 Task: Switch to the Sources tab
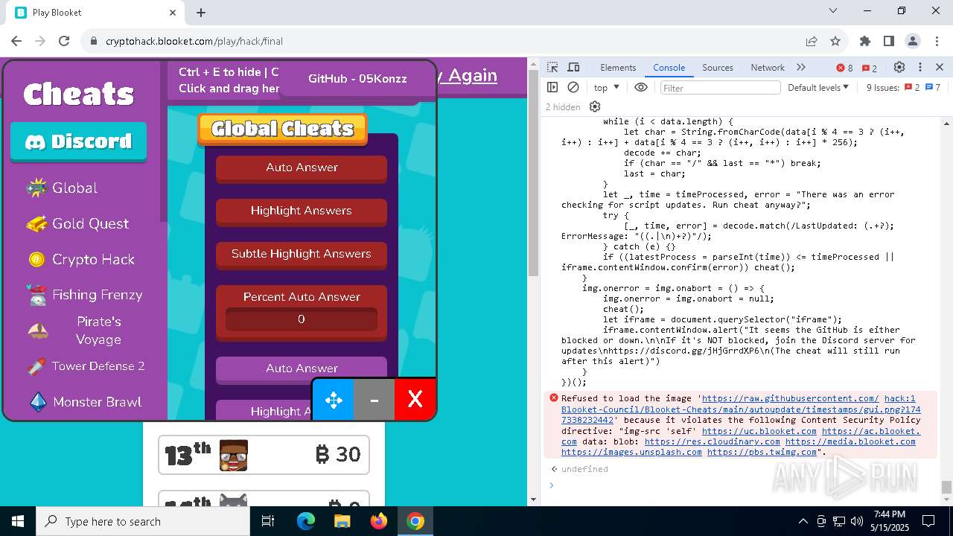coord(718,67)
